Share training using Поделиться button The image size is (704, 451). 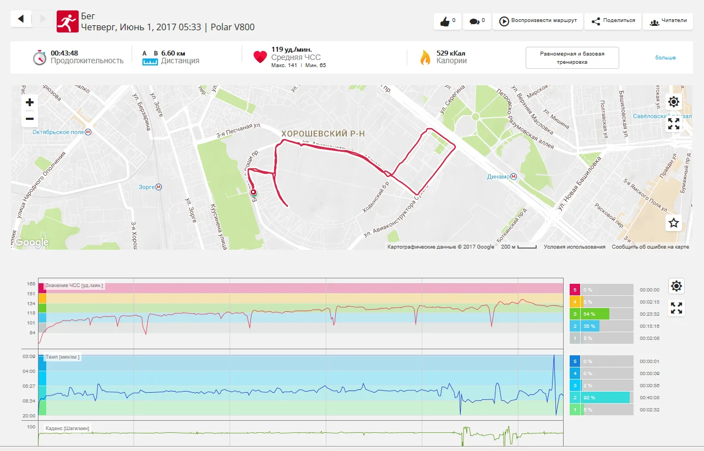point(613,21)
